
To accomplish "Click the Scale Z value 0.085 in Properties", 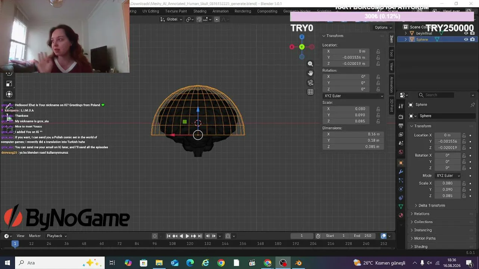I will coord(447,196).
